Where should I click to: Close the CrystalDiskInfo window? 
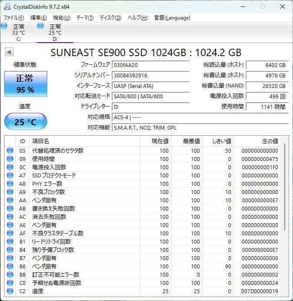(283, 7)
